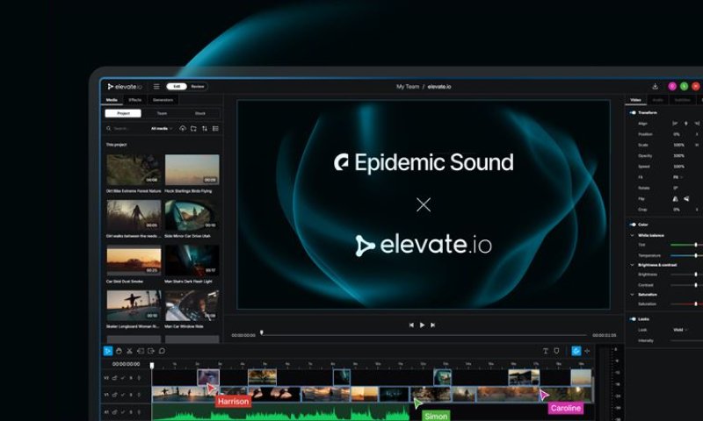Add text with the T tool
The image size is (703, 421).
point(546,351)
